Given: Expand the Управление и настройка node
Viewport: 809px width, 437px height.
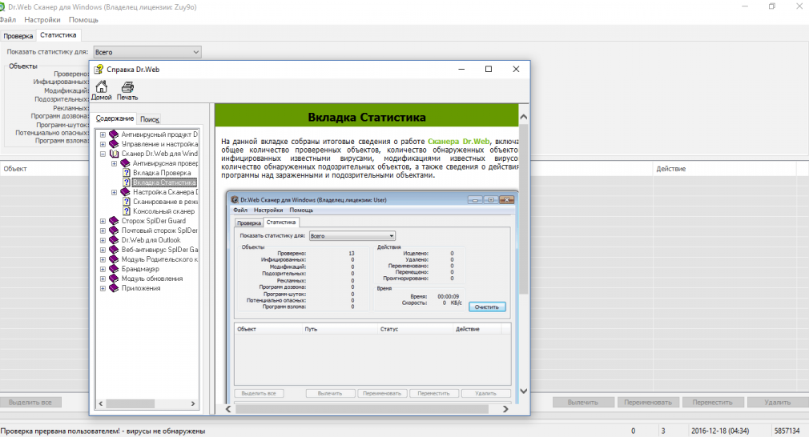Looking at the screenshot, I should click(103, 144).
